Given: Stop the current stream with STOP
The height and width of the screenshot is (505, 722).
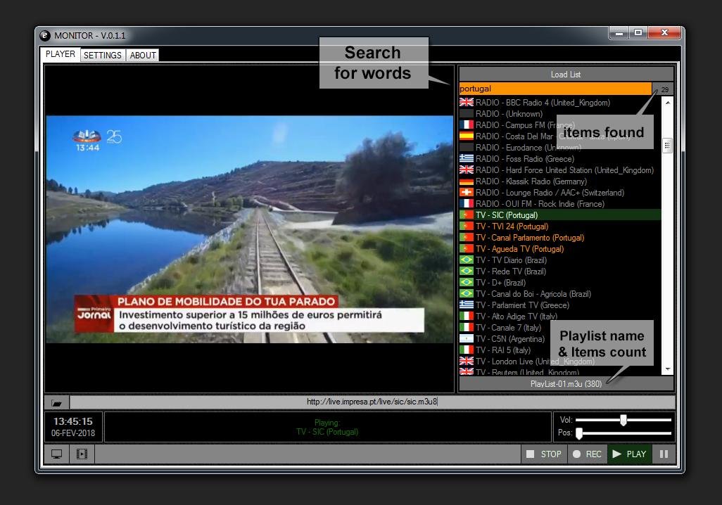Looking at the screenshot, I should pos(543,454).
